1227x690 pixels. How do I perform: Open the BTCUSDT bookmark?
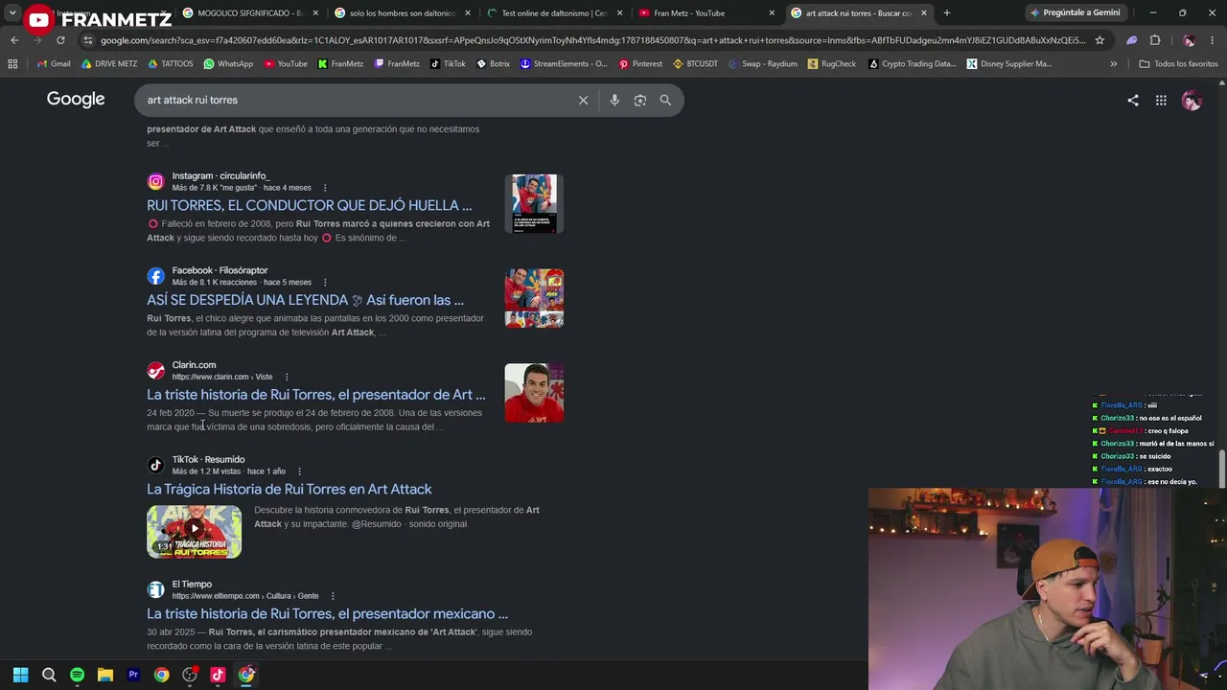[695, 64]
